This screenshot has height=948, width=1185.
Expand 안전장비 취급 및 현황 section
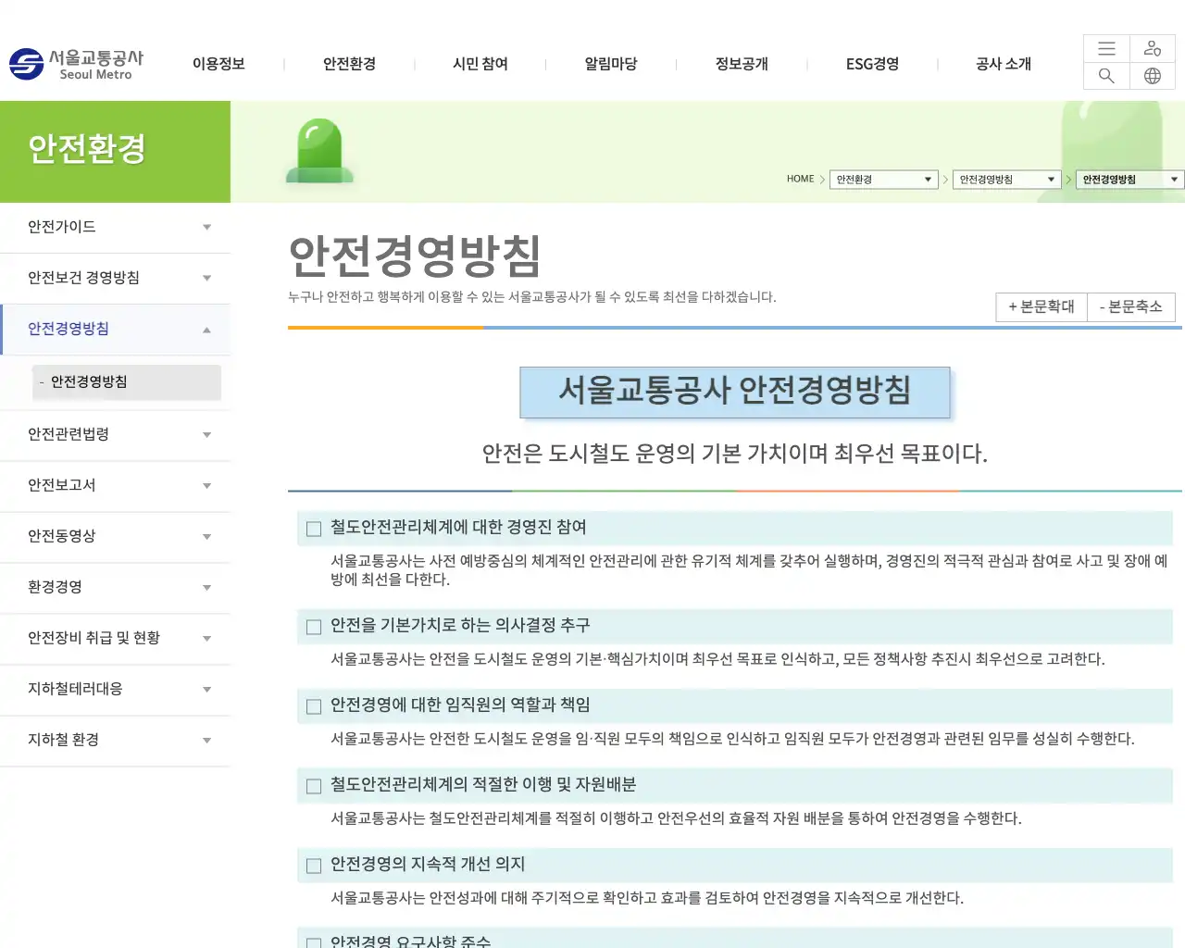coord(115,638)
